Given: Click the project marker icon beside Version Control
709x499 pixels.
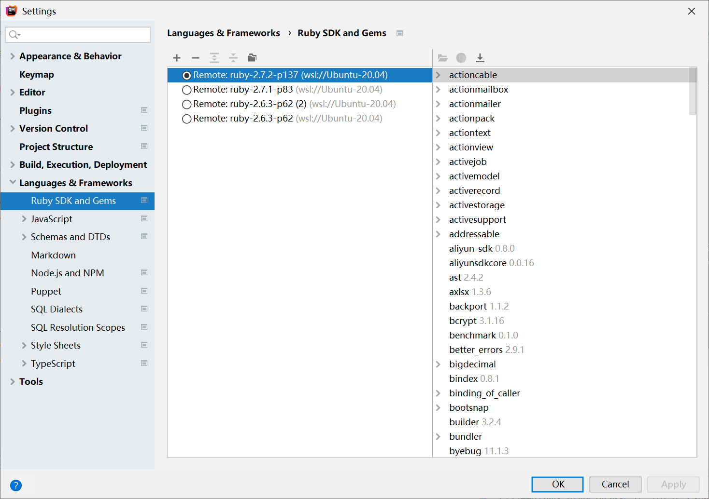Looking at the screenshot, I should [144, 128].
